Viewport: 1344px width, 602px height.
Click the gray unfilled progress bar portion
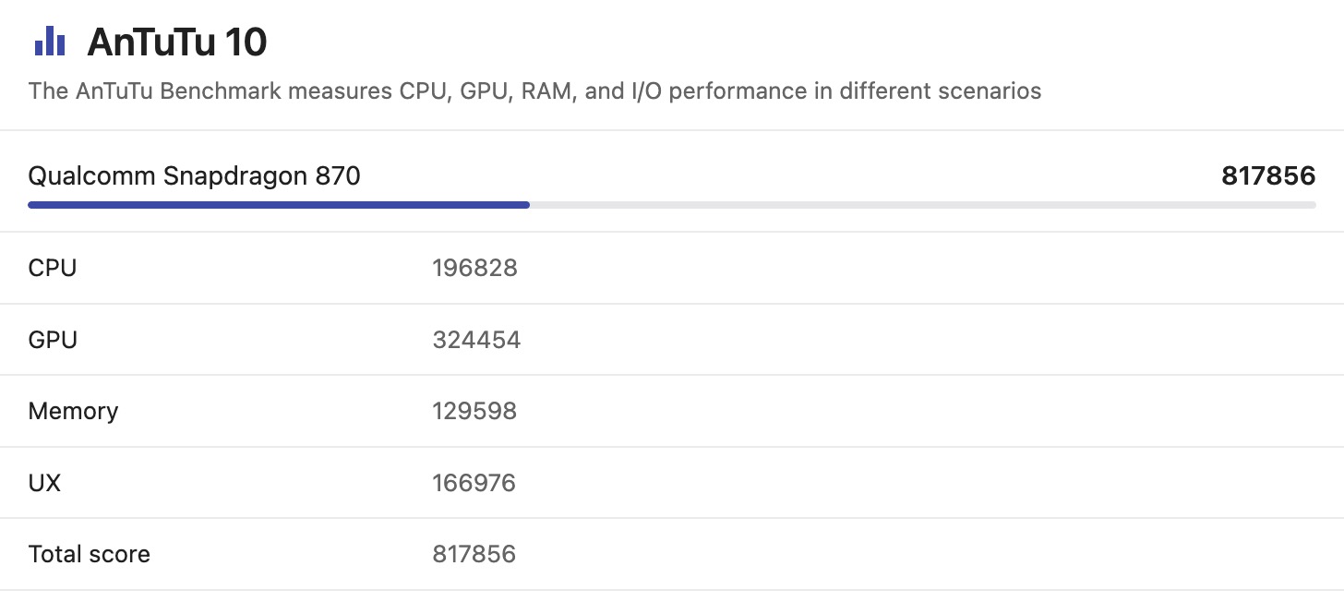923,205
